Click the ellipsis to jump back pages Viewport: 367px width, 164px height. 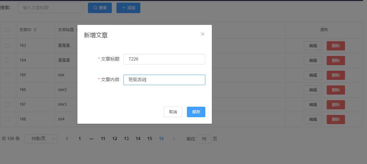coord(91,139)
